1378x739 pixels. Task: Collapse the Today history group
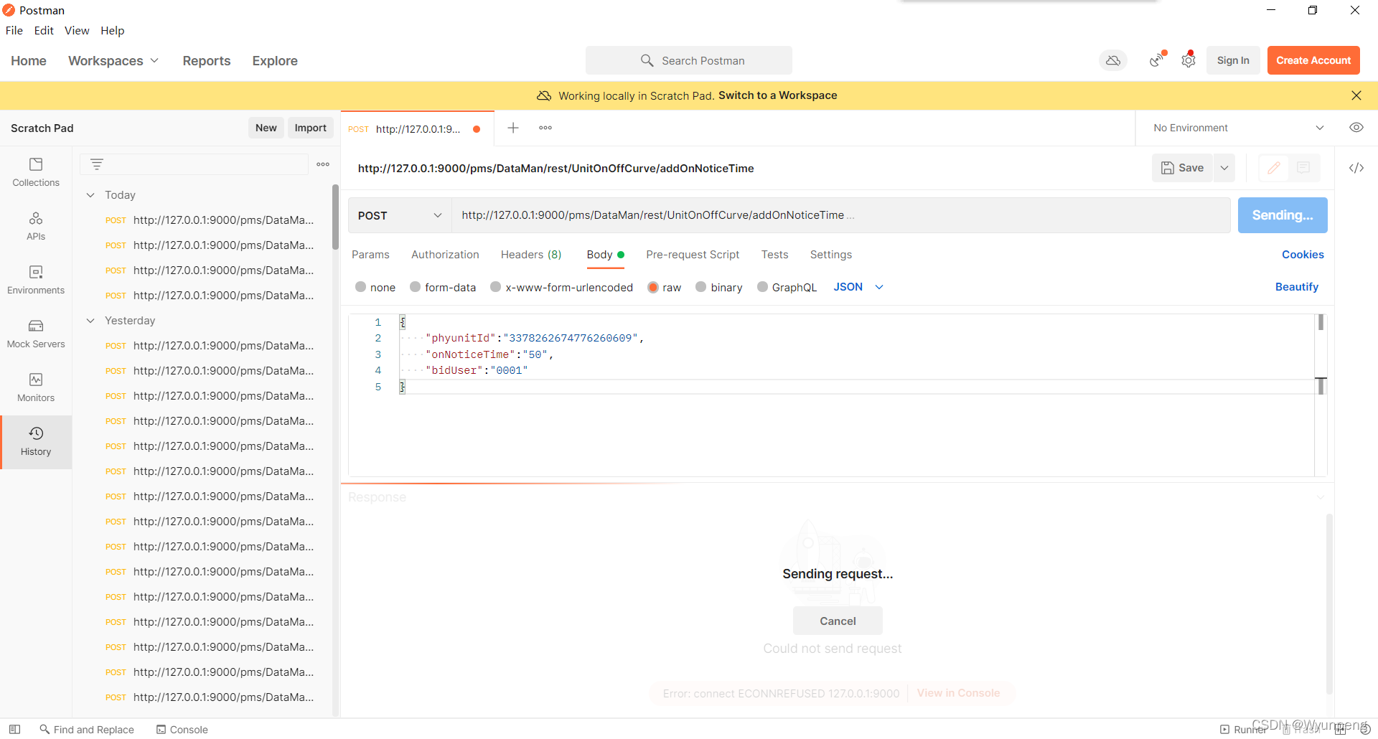tap(90, 195)
